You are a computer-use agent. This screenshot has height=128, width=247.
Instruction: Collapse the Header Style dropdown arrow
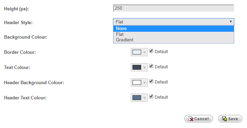coord(231,22)
